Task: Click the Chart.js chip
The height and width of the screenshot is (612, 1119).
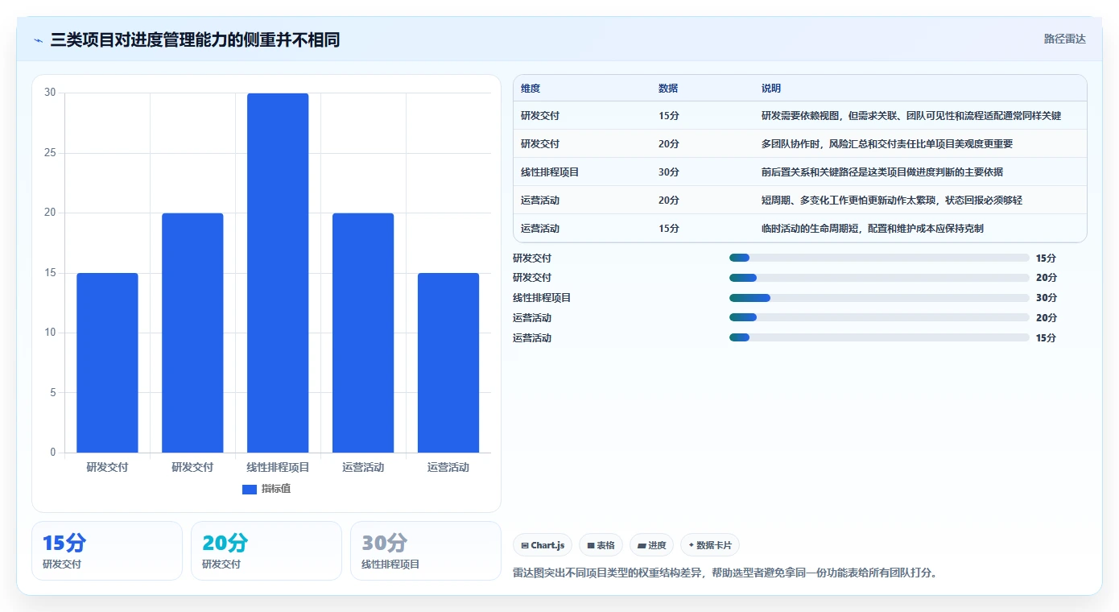Action: (x=543, y=545)
